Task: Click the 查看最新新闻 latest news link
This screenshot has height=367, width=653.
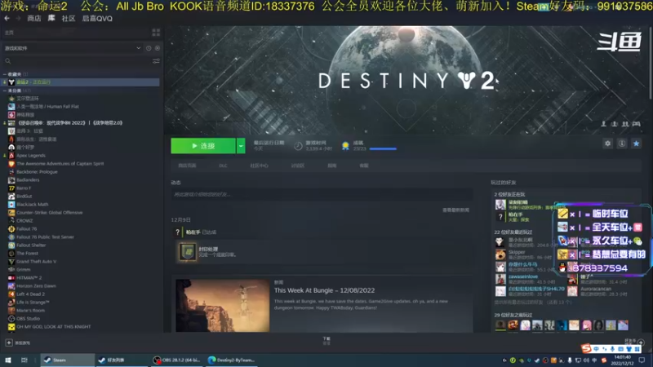Action: coord(455,210)
